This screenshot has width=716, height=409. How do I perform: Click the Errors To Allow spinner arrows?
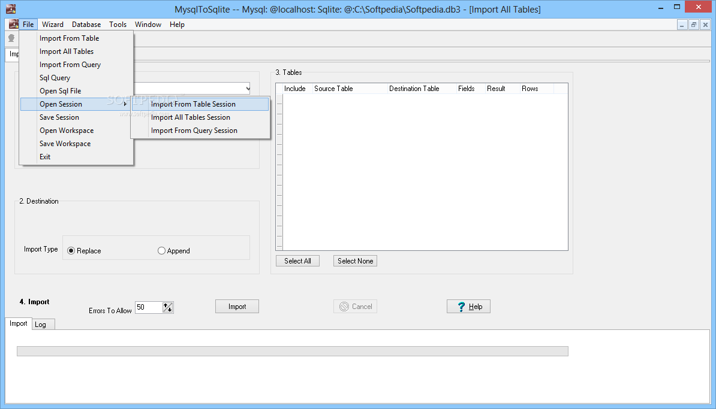pos(167,307)
